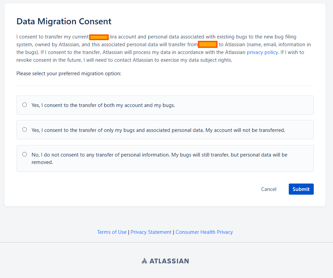333x278 pixels.
Task: Click the ATLASSIAN wordmark in footer
Action: pos(169,261)
